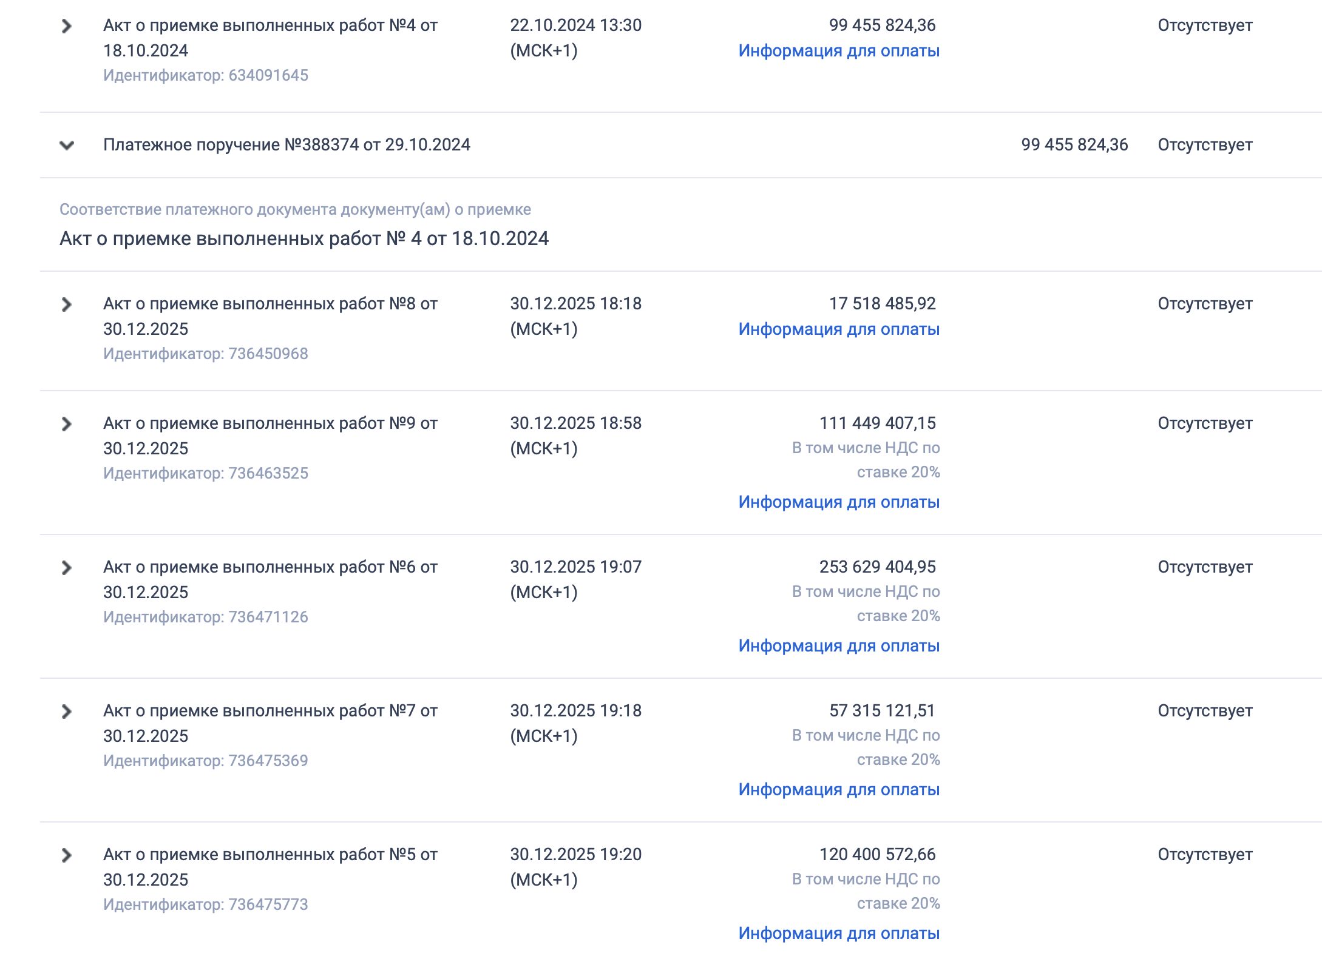Screen dimensions: 1322x956
Task: Collapse Платежное поручение №388374 row
Action: [67, 145]
